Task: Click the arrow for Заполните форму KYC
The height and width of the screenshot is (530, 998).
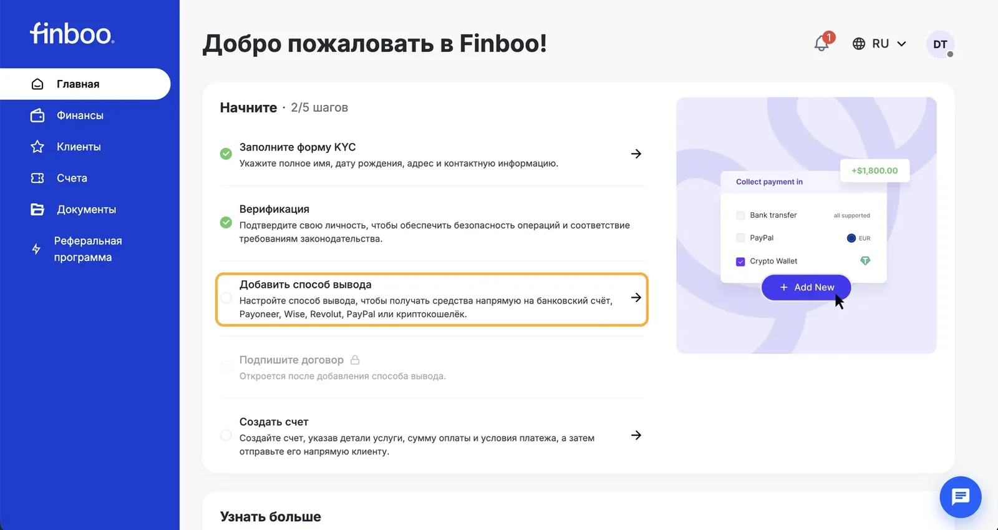Action: coord(636,154)
